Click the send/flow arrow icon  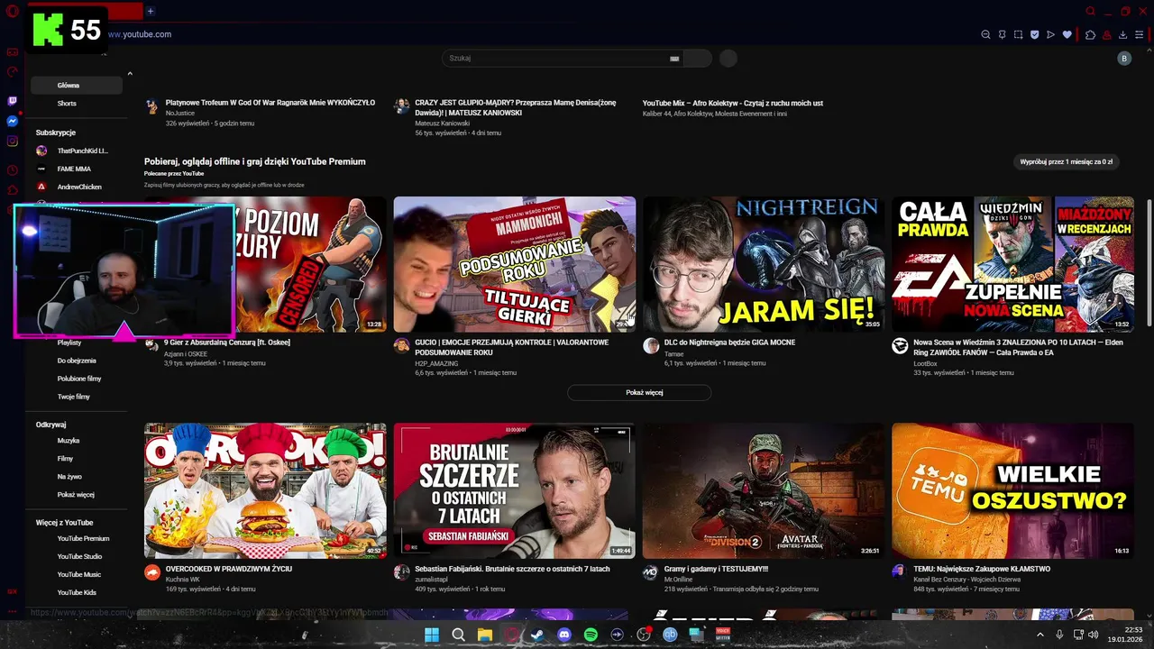click(x=1050, y=34)
